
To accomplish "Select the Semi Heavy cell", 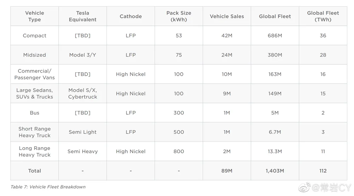I will (82, 151).
